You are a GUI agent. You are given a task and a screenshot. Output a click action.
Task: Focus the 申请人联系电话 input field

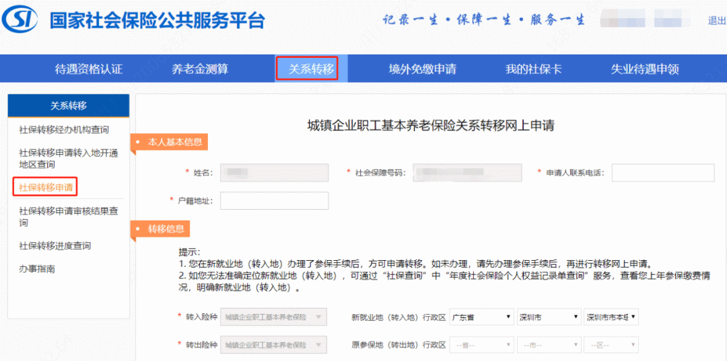pos(663,173)
